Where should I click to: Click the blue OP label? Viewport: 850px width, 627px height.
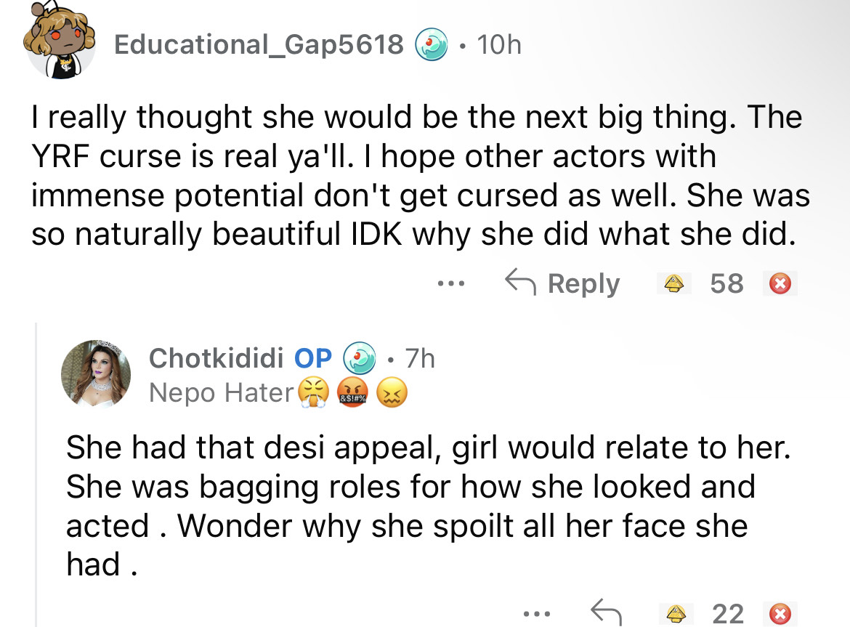[x=313, y=358]
